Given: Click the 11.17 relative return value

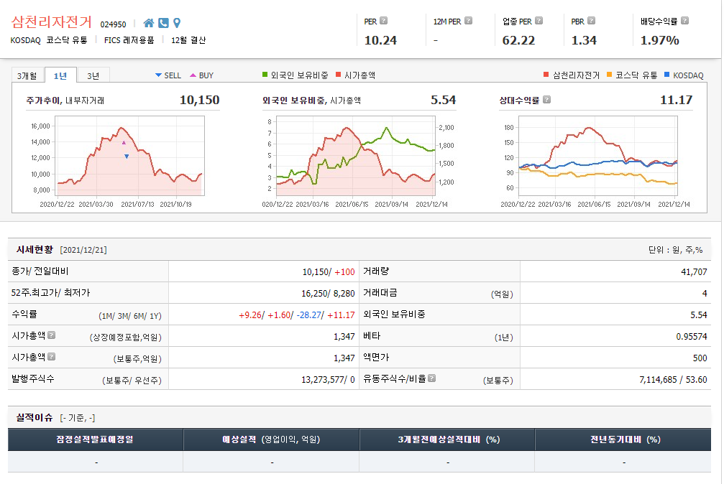Looking at the screenshot, I should coord(676,100).
